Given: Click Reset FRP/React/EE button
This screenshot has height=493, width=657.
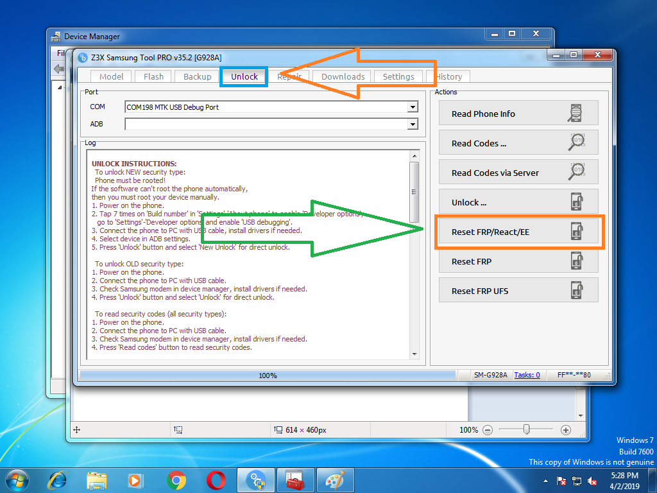Looking at the screenshot, I should [x=518, y=231].
